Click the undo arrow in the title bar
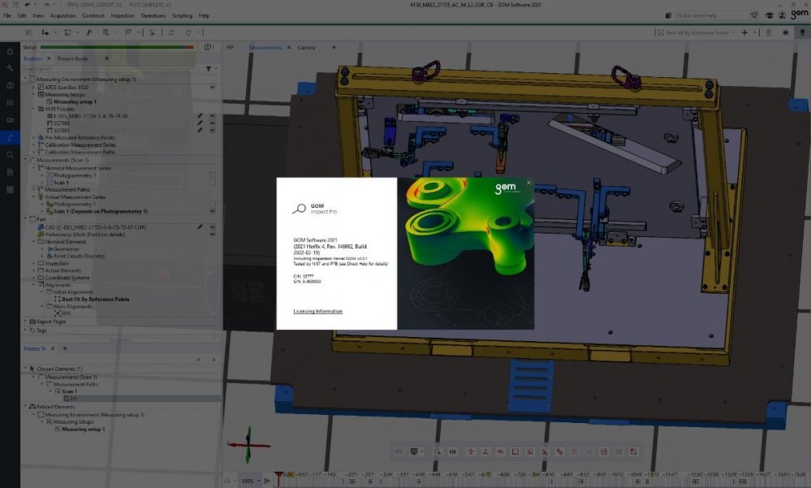811x488 pixels. point(28,5)
